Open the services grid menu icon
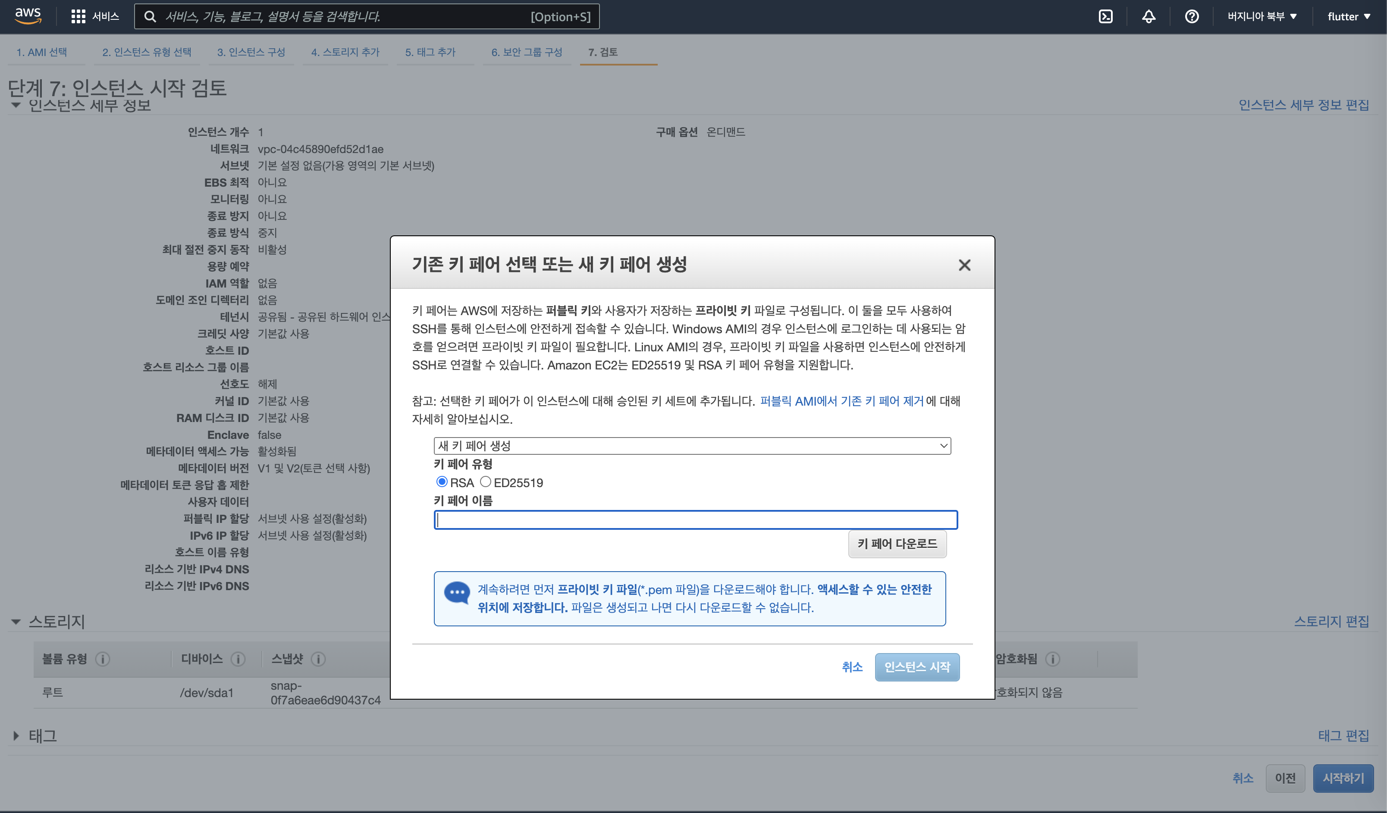1387x813 pixels. [x=78, y=16]
